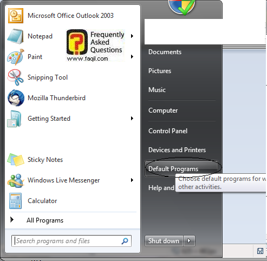
Task: Start the Snipping Tool scissors icon
Action: (15, 77)
